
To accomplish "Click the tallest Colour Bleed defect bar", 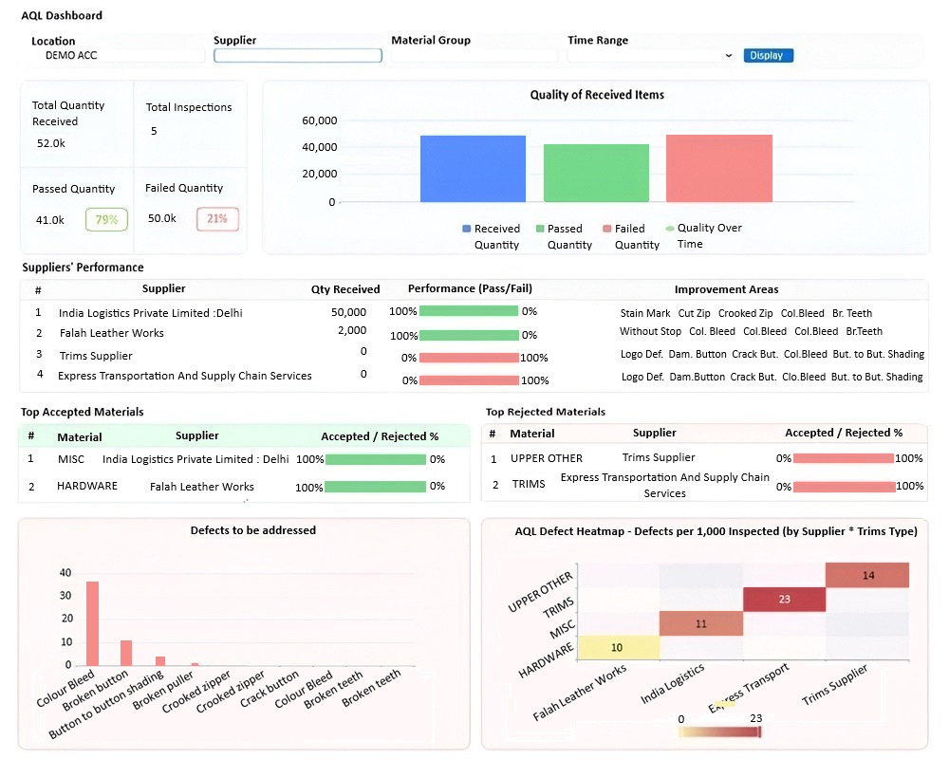I will (93, 623).
